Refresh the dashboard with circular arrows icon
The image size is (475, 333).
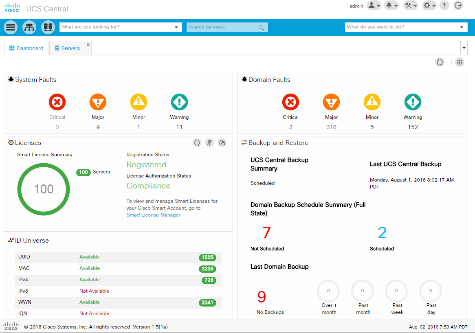click(x=440, y=62)
